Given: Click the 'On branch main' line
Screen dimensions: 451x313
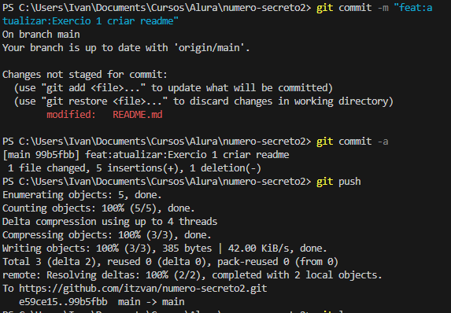Looking at the screenshot, I should [x=41, y=34].
